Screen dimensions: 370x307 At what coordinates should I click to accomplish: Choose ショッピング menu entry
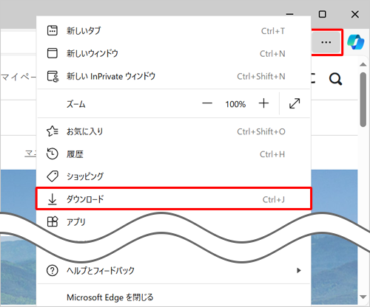click(x=173, y=176)
